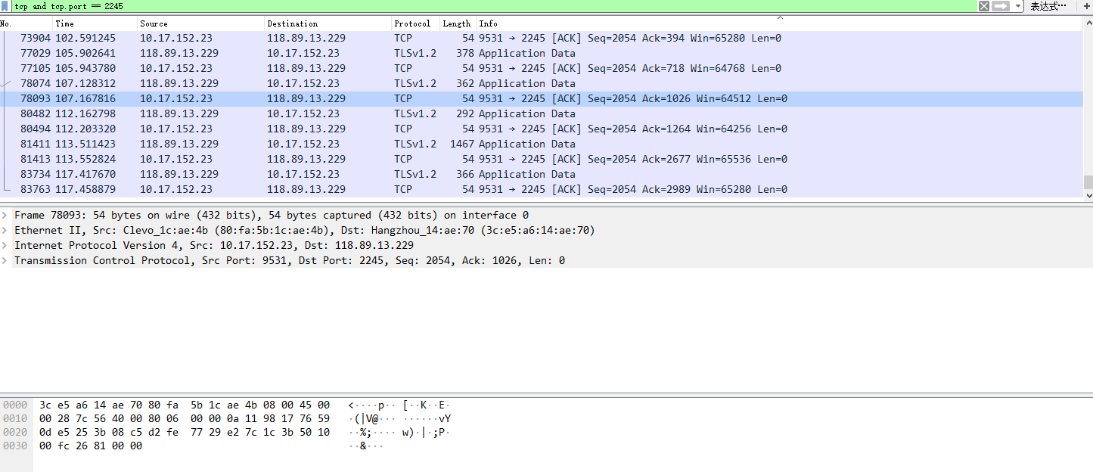
Task: Apply display filter with arrow icon
Action: (x=1001, y=6)
